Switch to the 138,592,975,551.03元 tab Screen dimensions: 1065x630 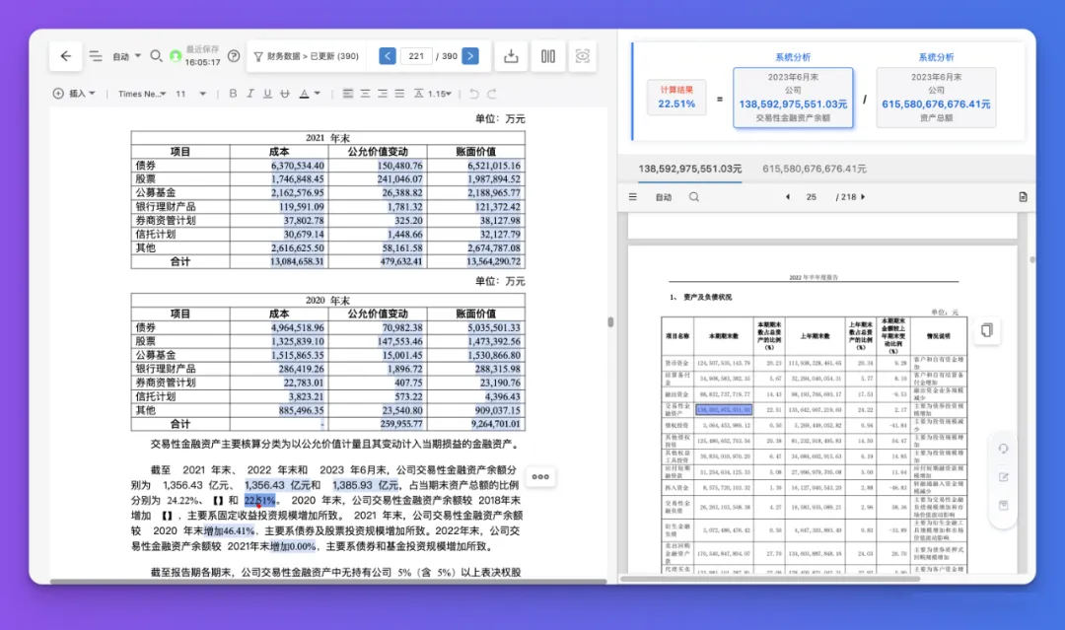[x=689, y=169]
